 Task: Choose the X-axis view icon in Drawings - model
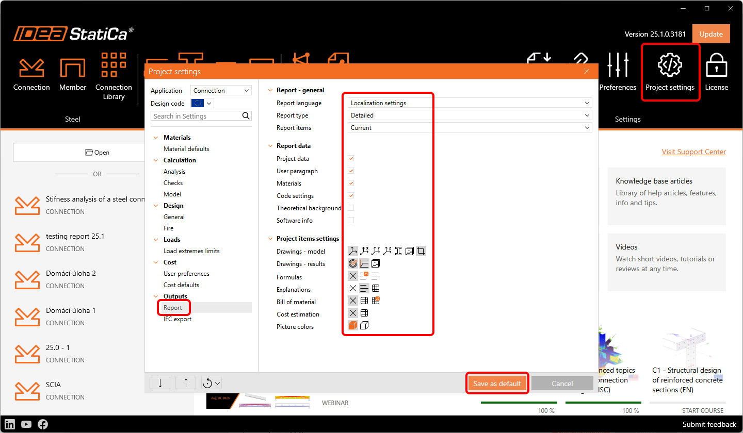364,252
